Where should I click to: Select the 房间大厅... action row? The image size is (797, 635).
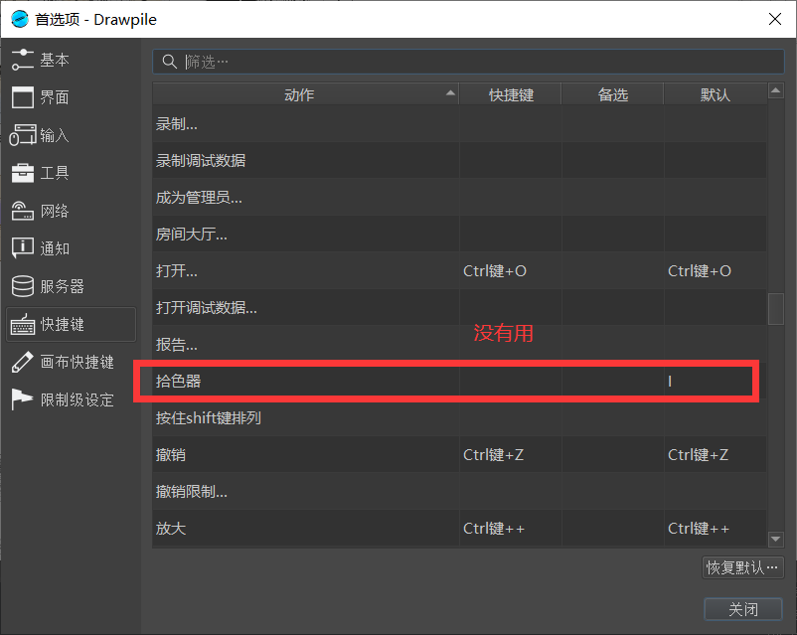tap(459, 234)
